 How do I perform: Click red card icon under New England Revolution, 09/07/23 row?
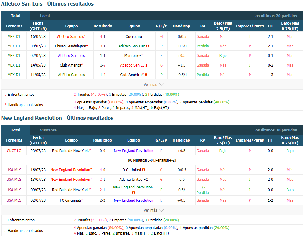pyautogui.click(x=133, y=193)
